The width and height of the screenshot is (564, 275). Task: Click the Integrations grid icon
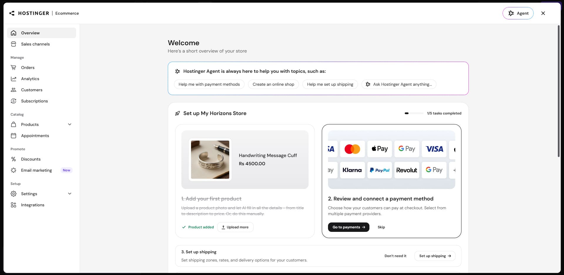point(14,205)
